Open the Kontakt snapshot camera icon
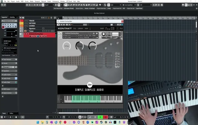The height and width of the screenshot is (125, 198). (94, 33)
